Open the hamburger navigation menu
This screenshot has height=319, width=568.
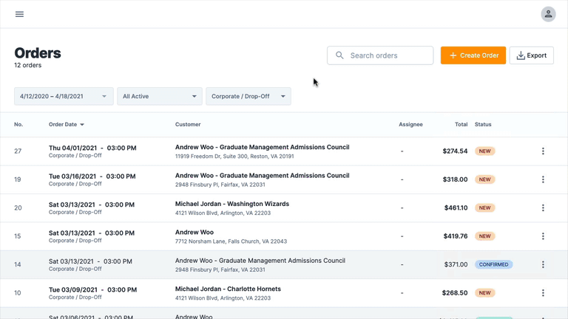pos(19,14)
